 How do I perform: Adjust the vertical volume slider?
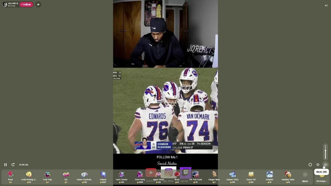tap(325, 152)
